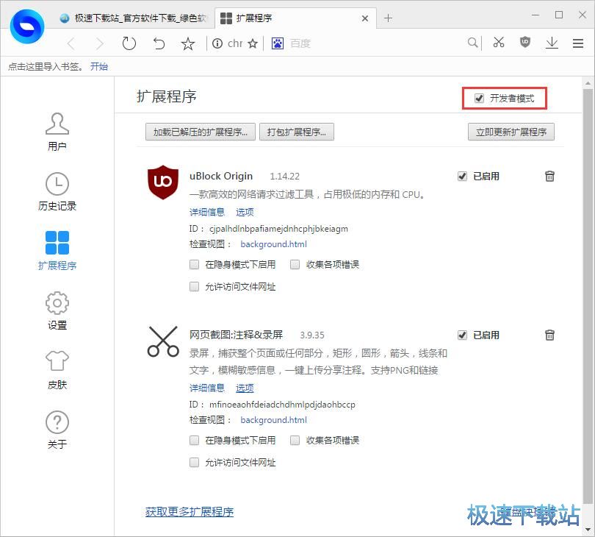Open the 用户 sidebar section

click(x=57, y=132)
